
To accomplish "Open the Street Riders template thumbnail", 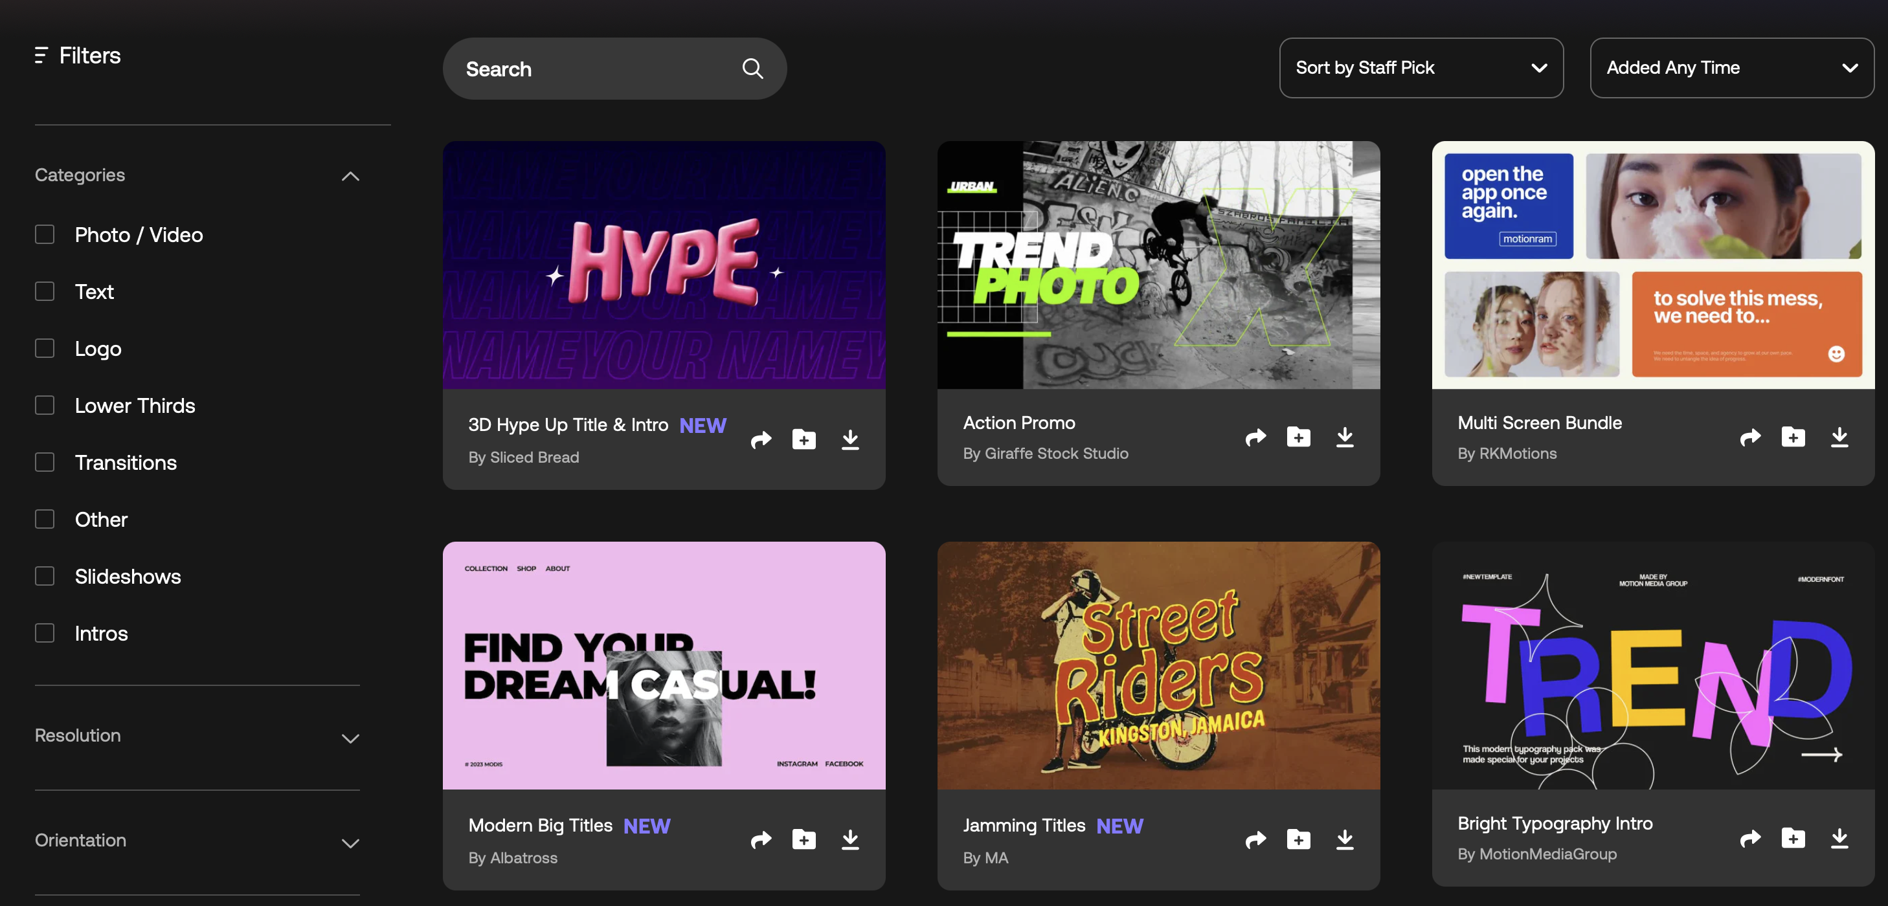I will (x=1158, y=665).
